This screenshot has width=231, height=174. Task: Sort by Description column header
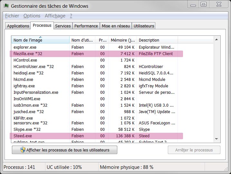pos(157,40)
